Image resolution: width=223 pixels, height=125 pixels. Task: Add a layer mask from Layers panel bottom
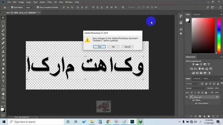tap(200, 116)
